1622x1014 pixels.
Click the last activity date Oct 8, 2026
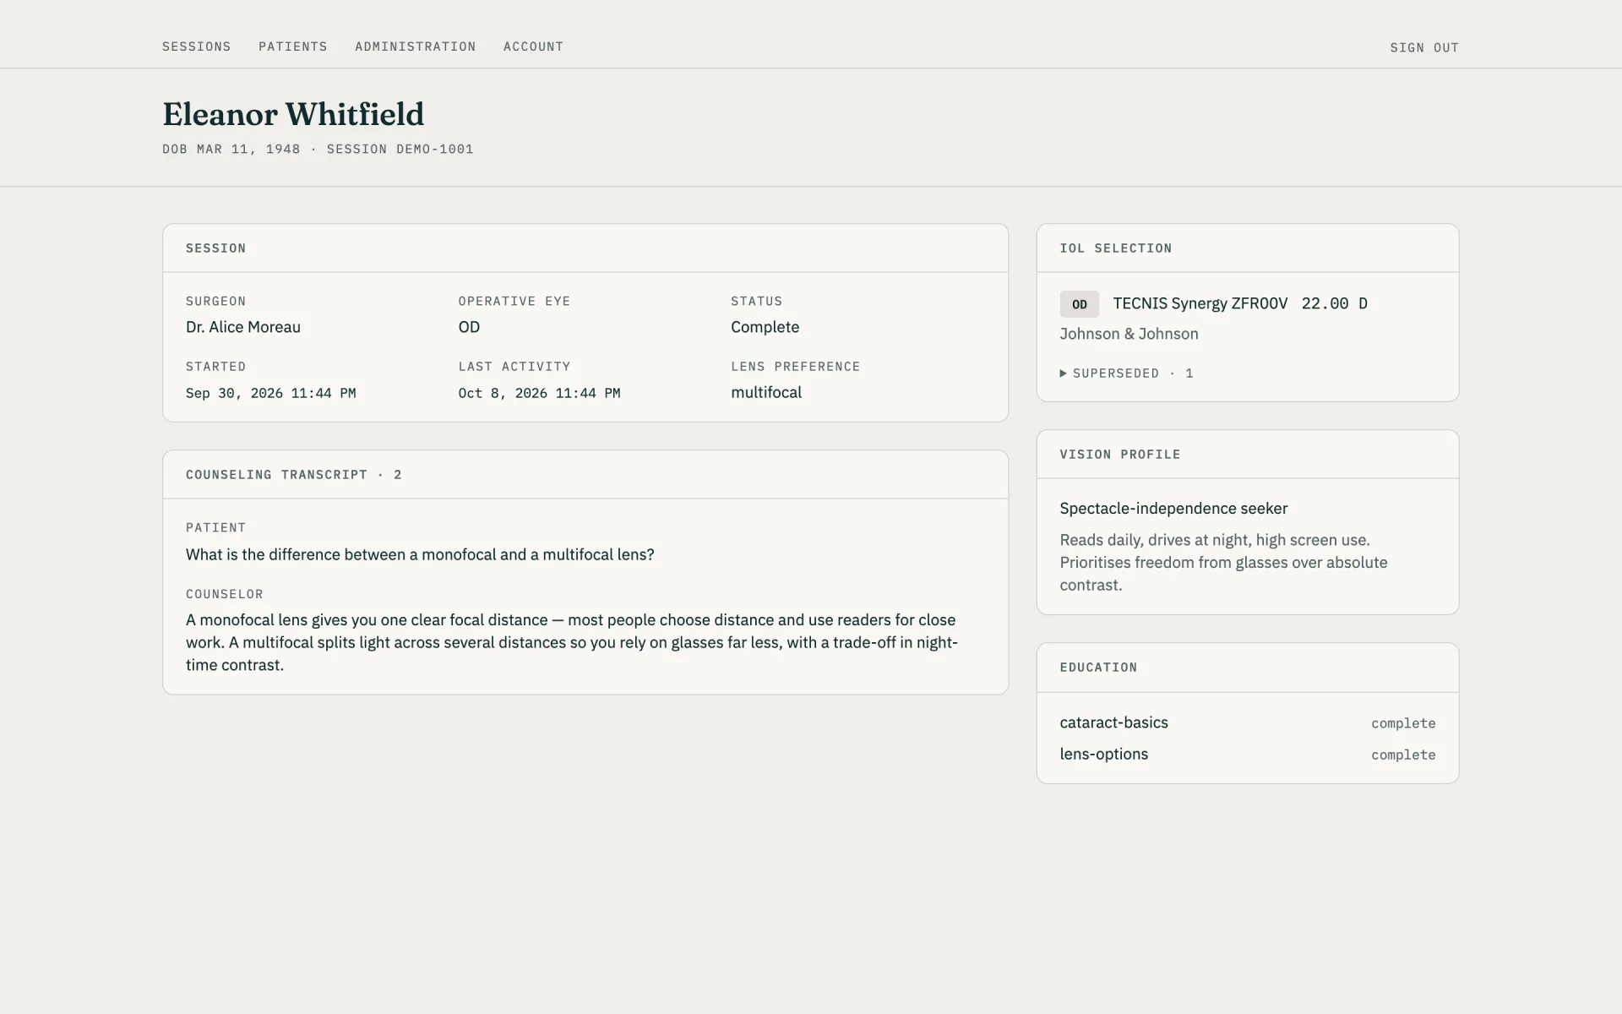point(539,393)
